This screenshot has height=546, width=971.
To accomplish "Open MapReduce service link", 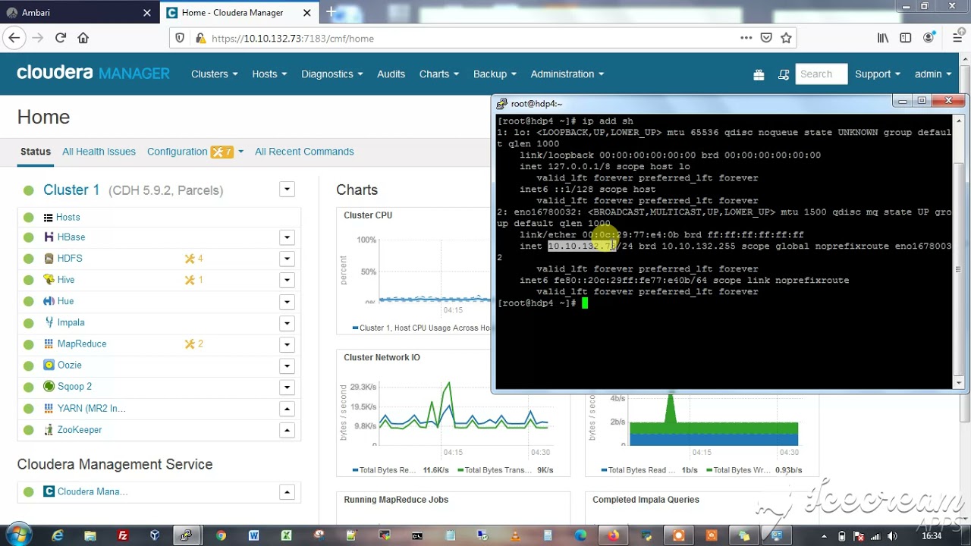I will (x=82, y=344).
